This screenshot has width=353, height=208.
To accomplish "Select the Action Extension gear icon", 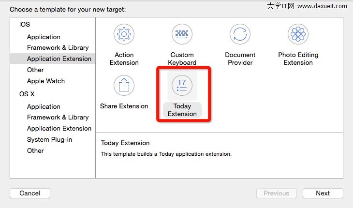I will coord(124,34).
